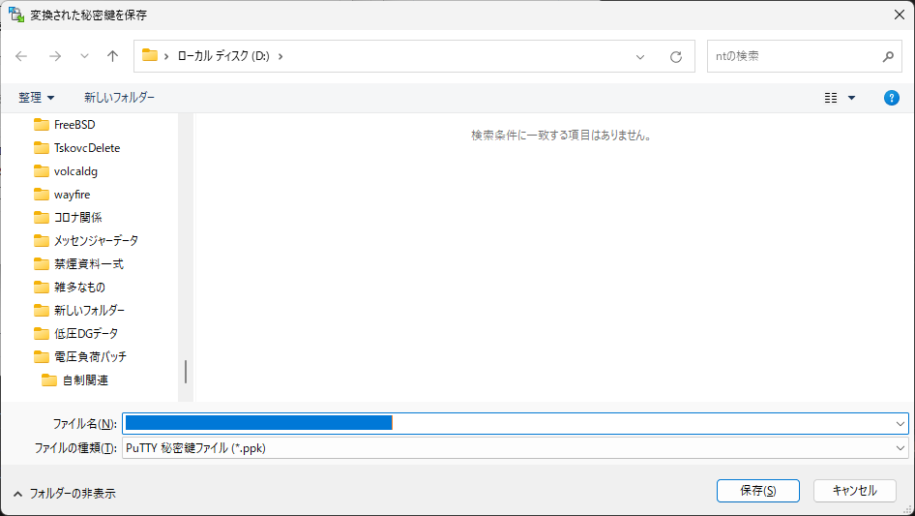Image resolution: width=915 pixels, height=516 pixels.
Task: Select ローカル ディスク (D:) in address bar
Action: [x=223, y=56]
